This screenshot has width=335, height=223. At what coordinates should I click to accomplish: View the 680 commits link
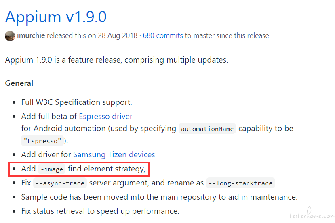pyautogui.click(x=163, y=35)
